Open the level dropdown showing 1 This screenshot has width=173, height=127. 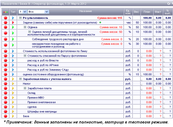click(23, 12)
